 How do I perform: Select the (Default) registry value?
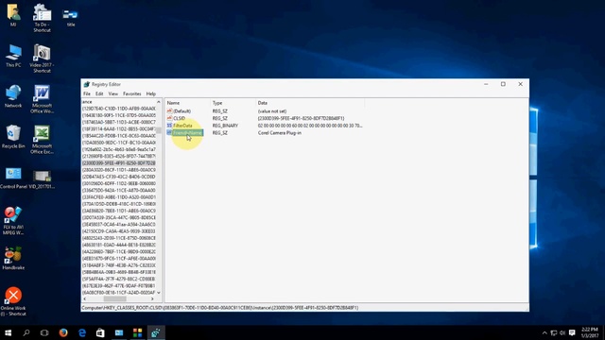pos(181,111)
